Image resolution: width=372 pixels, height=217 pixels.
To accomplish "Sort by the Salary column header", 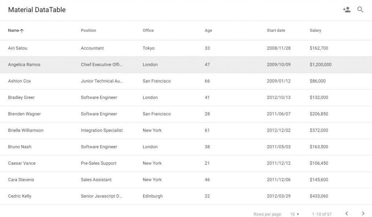I will 315,30.
